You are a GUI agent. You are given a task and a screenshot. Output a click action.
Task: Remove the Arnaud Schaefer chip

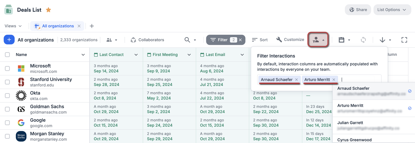pos(296,80)
